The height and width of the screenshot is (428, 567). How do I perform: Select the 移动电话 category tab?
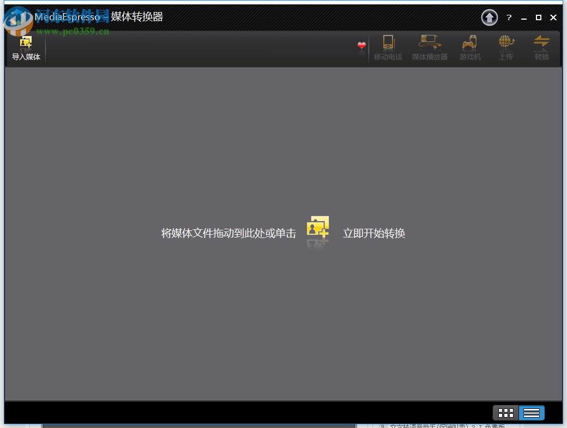pos(388,56)
